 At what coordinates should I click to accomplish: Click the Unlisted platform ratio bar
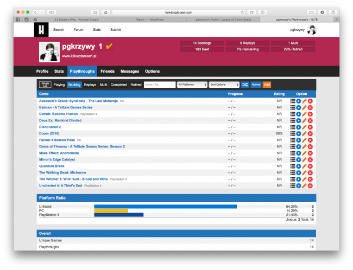coord(166,207)
